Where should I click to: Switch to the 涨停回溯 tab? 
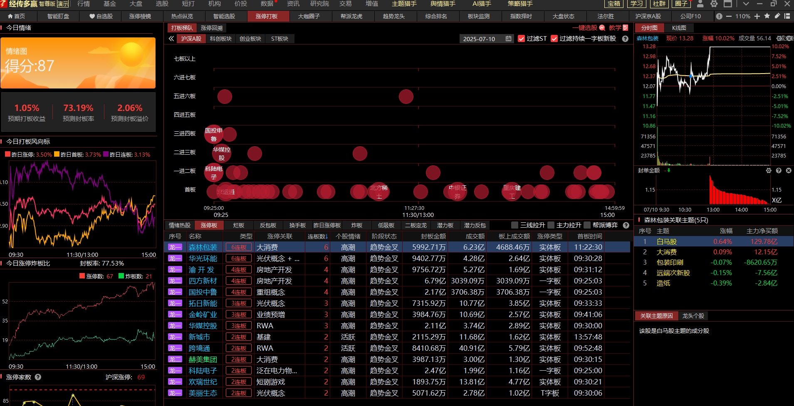pyautogui.click(x=212, y=28)
